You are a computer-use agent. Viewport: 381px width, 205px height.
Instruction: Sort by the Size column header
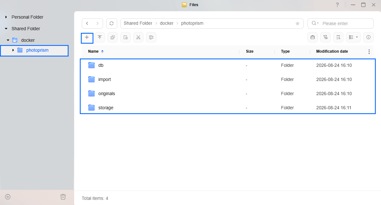(x=249, y=51)
